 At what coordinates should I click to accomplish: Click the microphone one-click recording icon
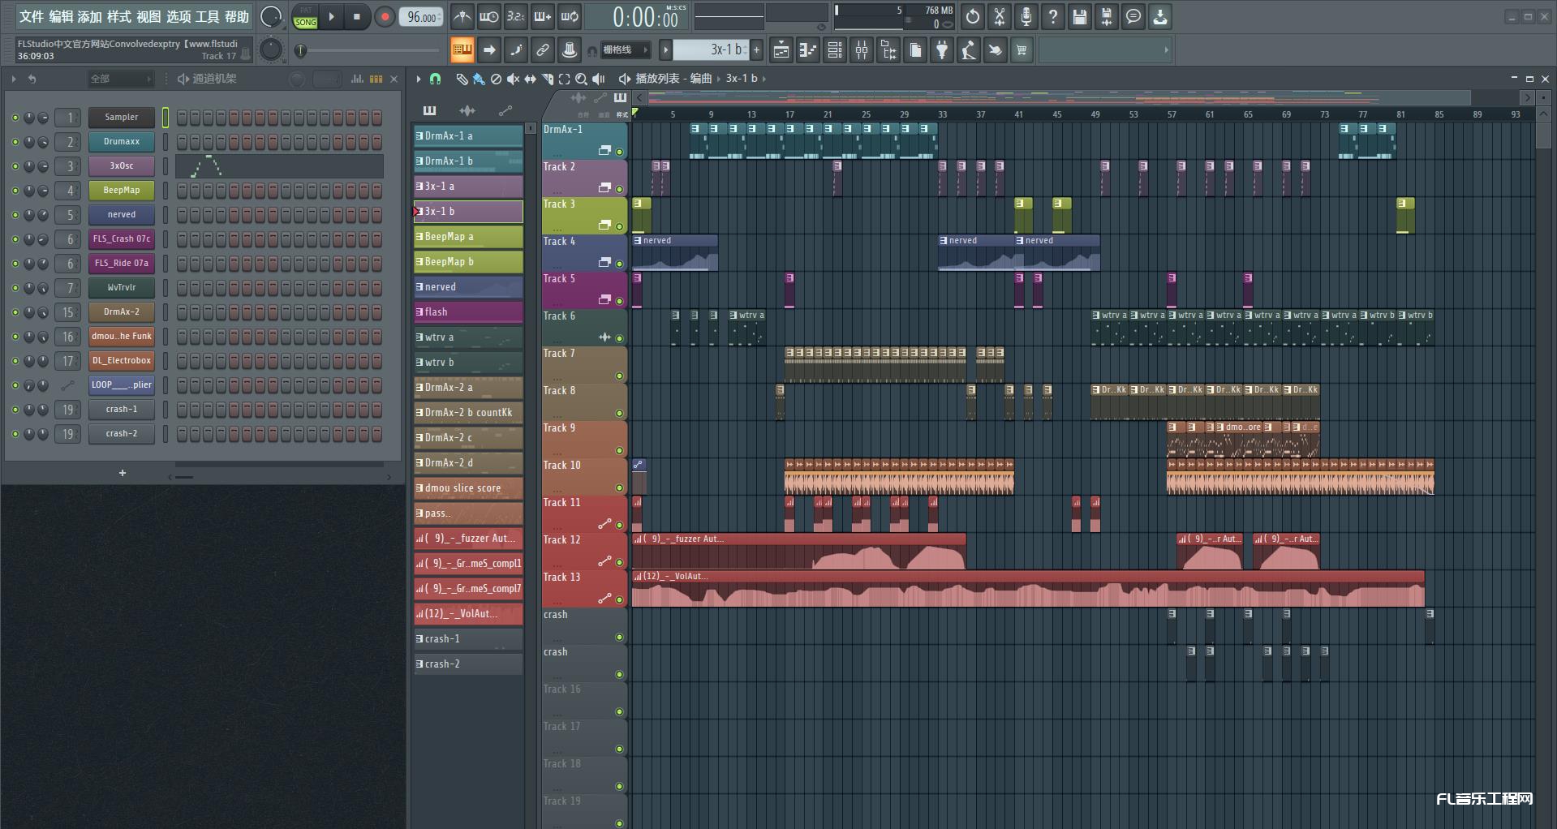tap(1026, 16)
